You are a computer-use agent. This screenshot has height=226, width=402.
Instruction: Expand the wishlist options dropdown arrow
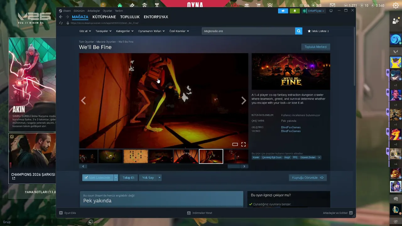(116, 178)
